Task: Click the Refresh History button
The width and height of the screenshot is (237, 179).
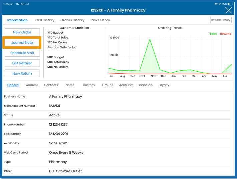Action: tap(221, 20)
